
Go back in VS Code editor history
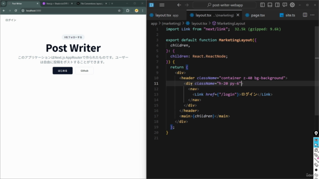179,5
